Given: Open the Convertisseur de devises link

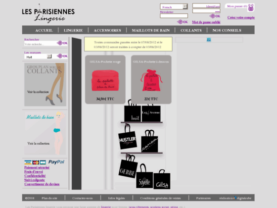Looking at the screenshot, I should click(x=42, y=184).
